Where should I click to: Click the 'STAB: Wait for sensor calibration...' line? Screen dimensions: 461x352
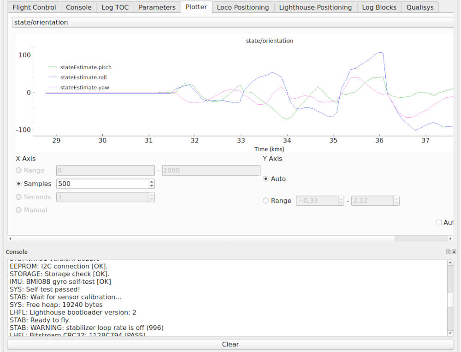click(x=65, y=297)
